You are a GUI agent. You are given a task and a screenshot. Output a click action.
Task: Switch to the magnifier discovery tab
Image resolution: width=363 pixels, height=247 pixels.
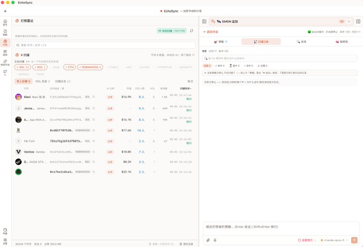tap(302, 42)
